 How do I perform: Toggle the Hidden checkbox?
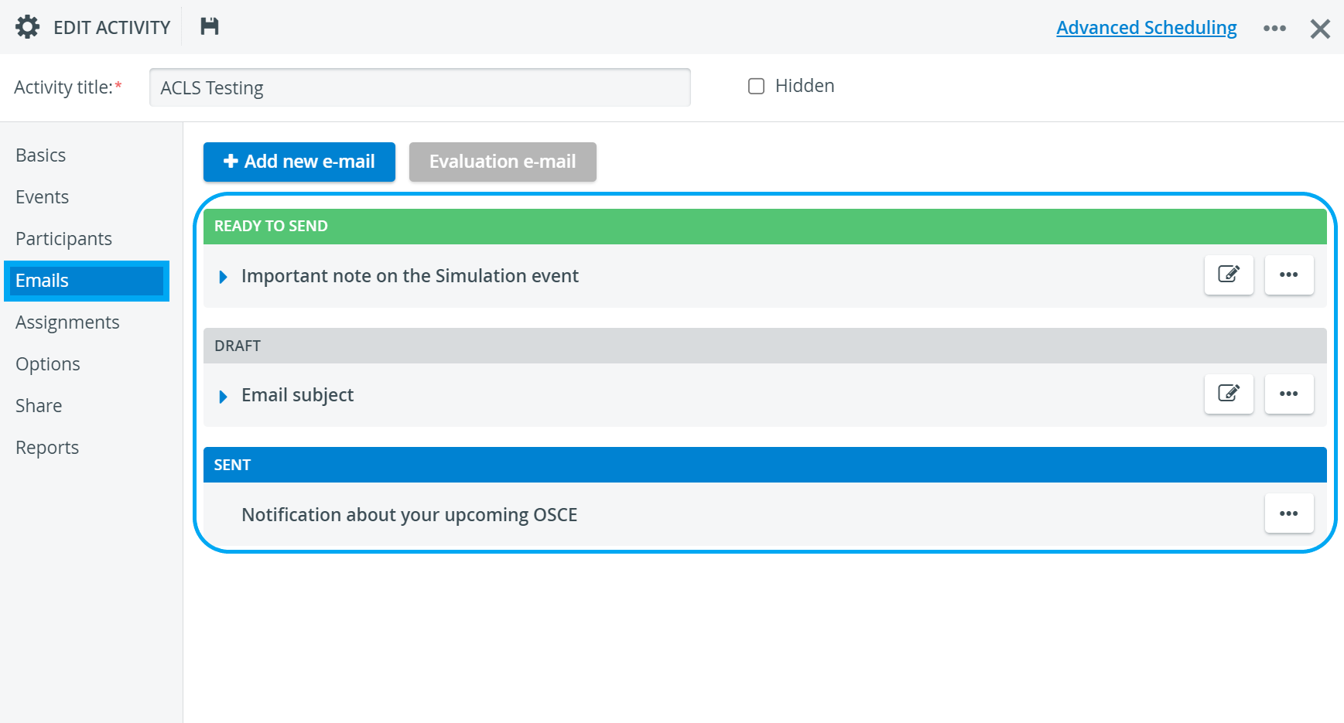click(x=756, y=86)
